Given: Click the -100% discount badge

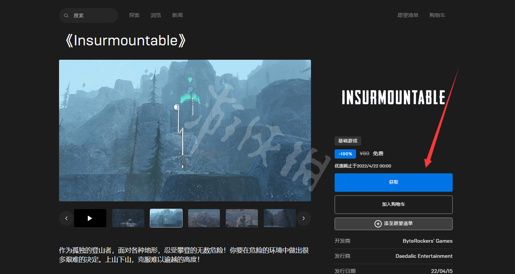Looking at the screenshot, I should tap(345, 154).
